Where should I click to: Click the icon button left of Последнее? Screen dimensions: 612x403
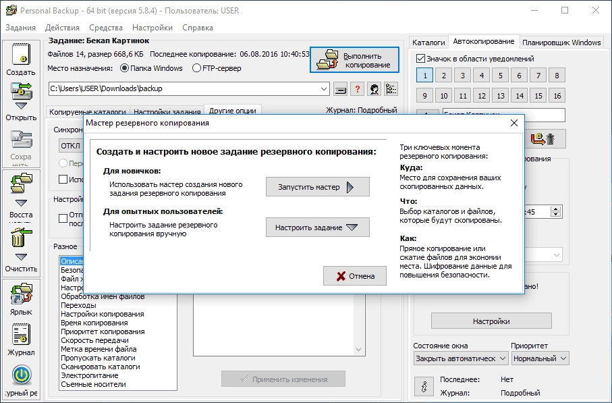[x=424, y=387]
